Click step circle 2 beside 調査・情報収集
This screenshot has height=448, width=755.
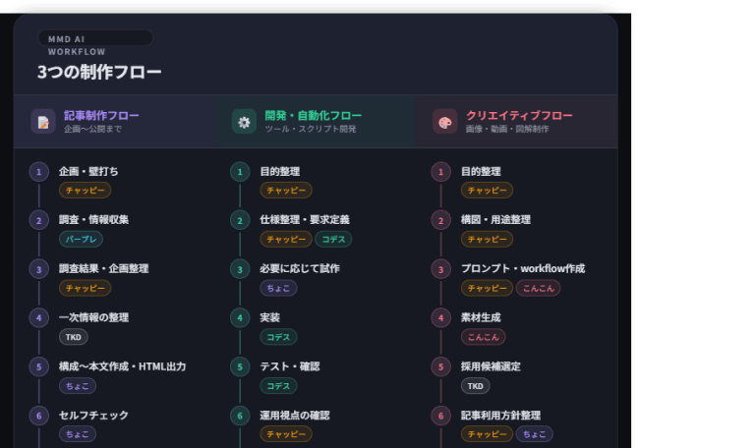39,220
